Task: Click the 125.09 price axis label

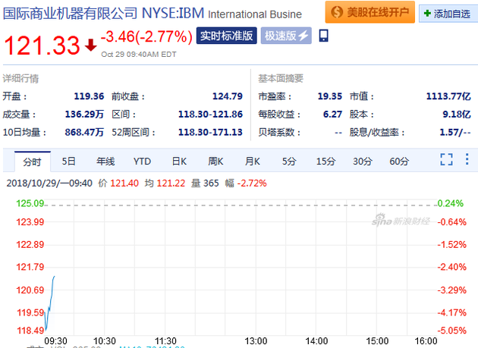Action: 30,203
